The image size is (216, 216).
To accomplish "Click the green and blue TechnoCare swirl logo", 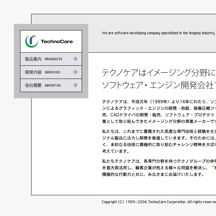I will pyautogui.click(x=31, y=41).
